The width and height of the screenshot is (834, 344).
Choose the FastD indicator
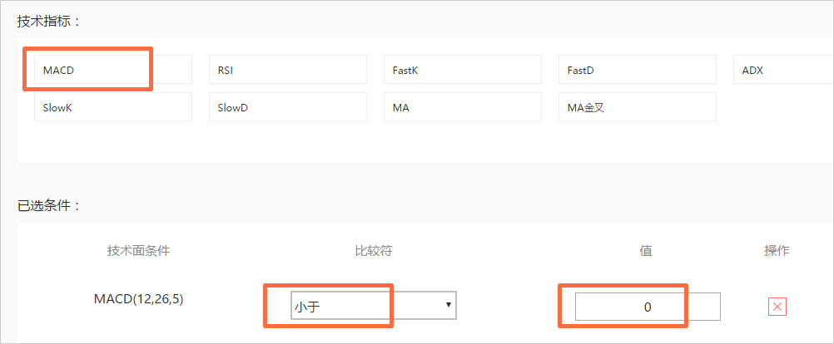(638, 69)
